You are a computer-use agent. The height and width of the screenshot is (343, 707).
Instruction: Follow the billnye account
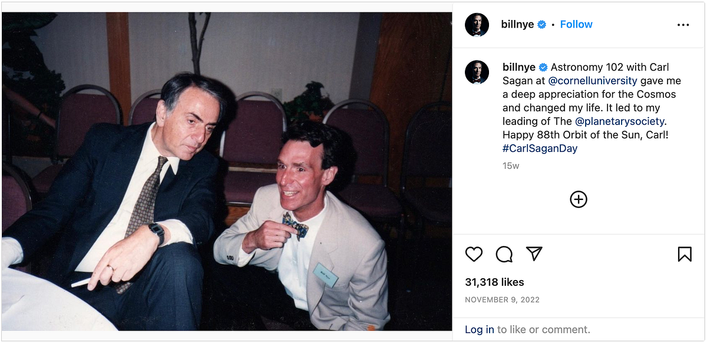[x=576, y=24]
